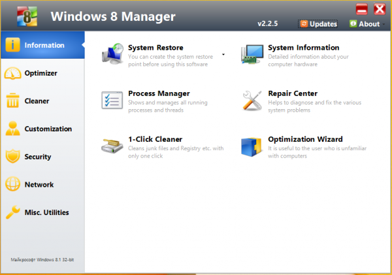The image size is (392, 275).
Task: Click 'Cleans junk files and Registry' description
Action: (x=176, y=152)
